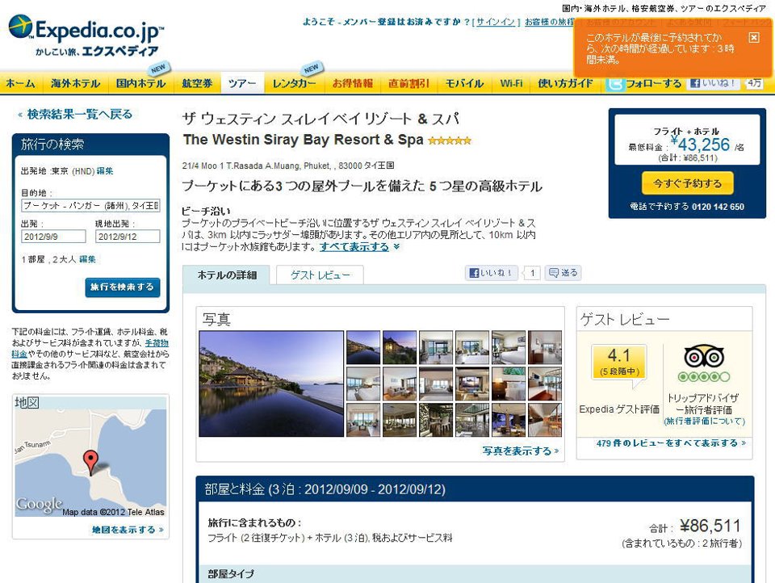This screenshot has width=775, height=583.
Task: Click the first thumbnail in bottom photo row
Action: click(x=363, y=420)
